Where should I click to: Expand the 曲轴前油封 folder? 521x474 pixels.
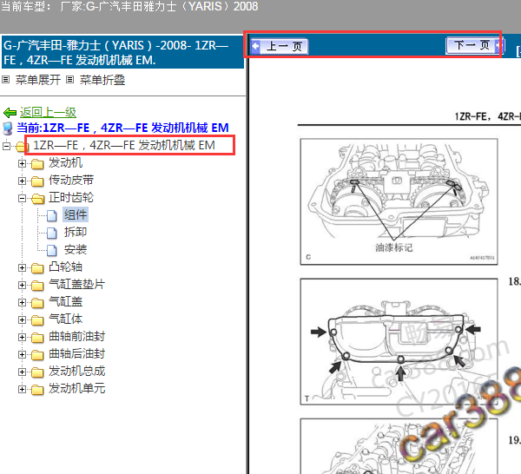[x=22, y=337]
